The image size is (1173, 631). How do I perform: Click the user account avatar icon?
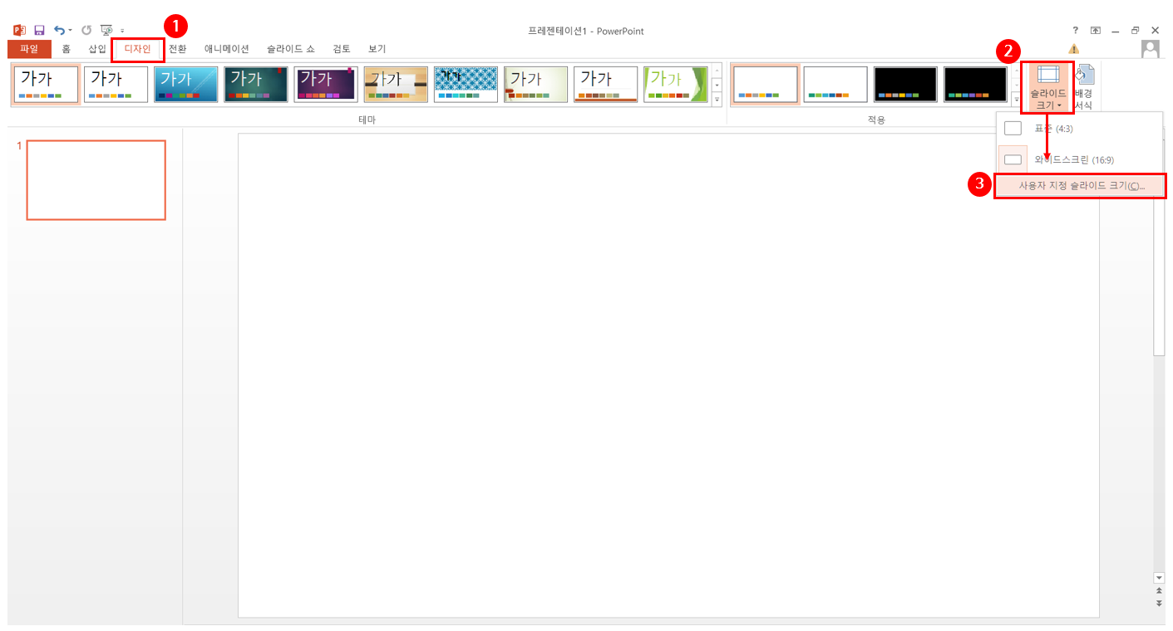click(x=1151, y=49)
